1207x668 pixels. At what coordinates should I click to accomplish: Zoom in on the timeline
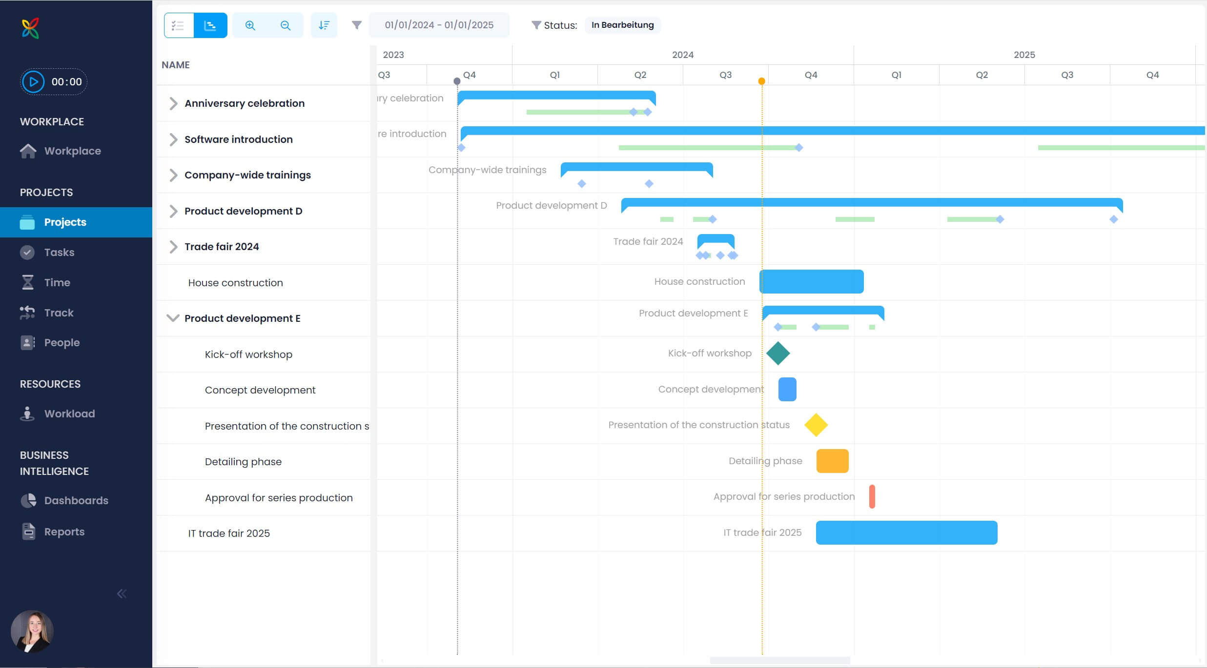(250, 25)
